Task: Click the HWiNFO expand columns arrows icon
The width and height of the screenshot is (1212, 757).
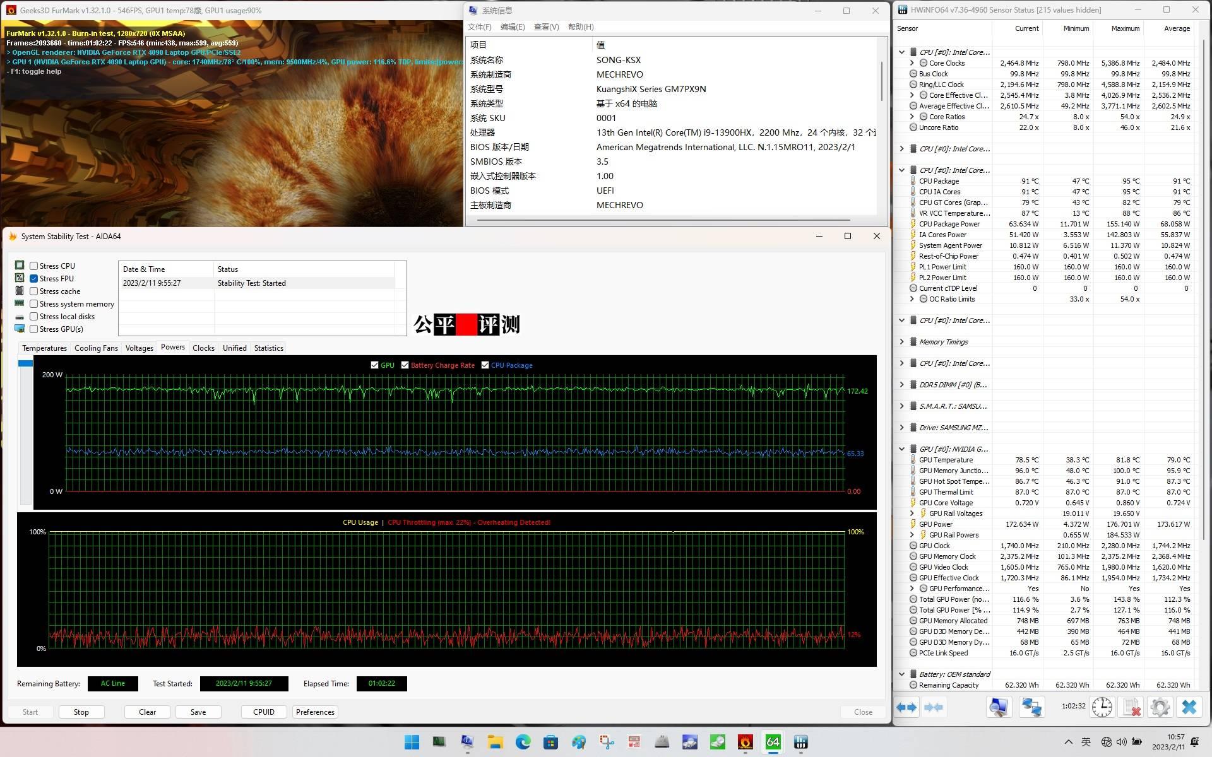Action: point(906,707)
